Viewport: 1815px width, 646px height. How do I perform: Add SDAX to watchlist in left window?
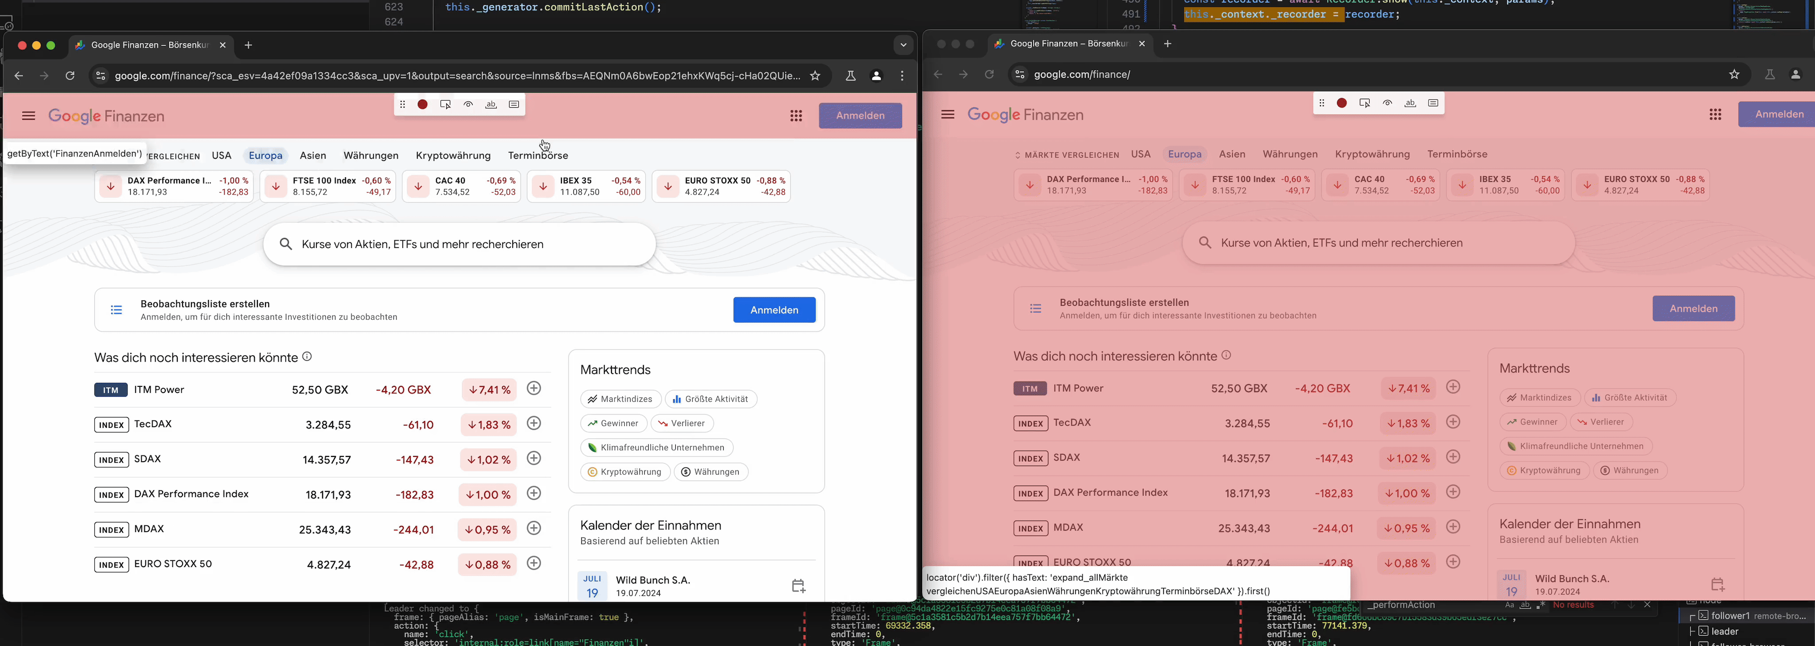pyautogui.click(x=534, y=458)
